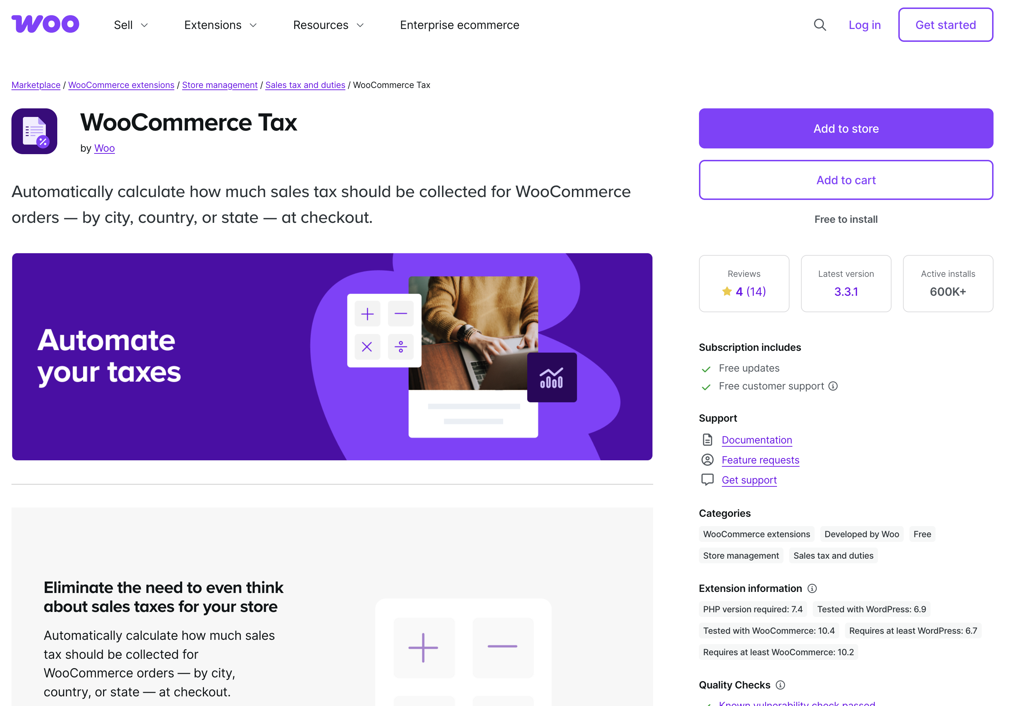The width and height of the screenshot is (1015, 706).
Task: Click the WooCommerce Tax extension icon
Action: coord(34,131)
